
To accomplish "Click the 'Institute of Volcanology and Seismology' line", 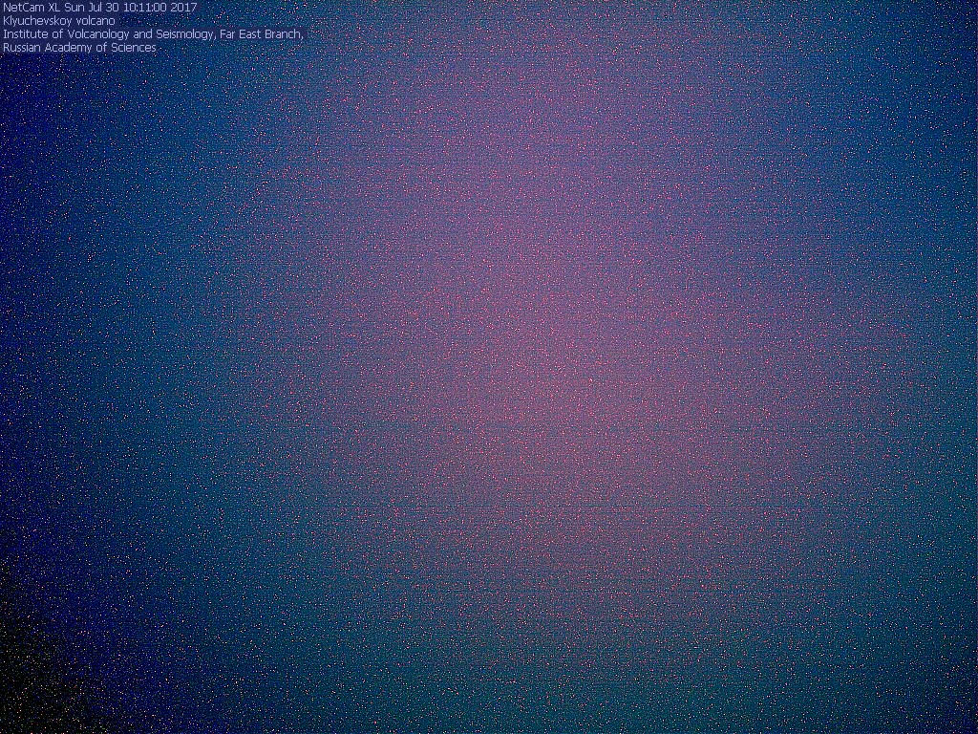I will pos(153,34).
